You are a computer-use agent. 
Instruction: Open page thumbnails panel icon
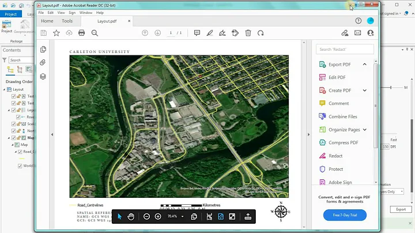point(43,49)
